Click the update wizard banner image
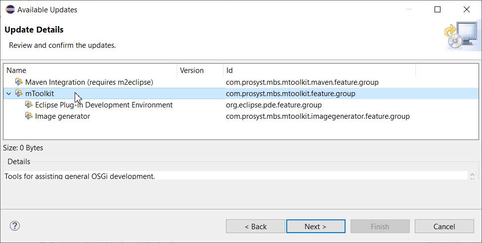The height and width of the screenshot is (243, 482). click(461, 35)
